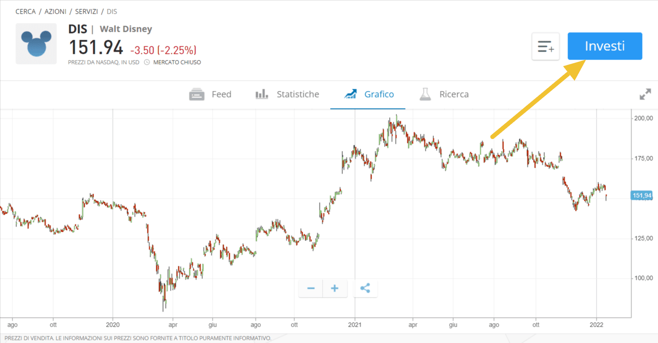Click the blue Investi button
This screenshot has width=658, height=343.
click(x=605, y=46)
